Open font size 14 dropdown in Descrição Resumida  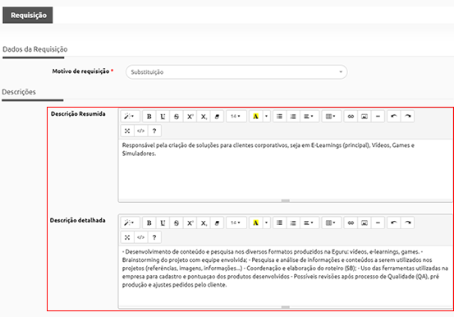coord(236,117)
